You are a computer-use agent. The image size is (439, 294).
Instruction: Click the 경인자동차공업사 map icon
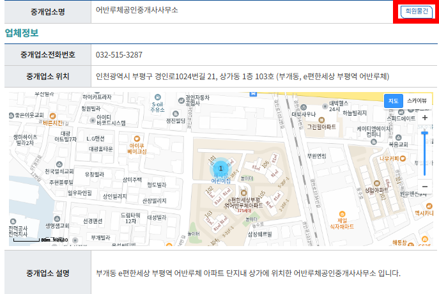[x=181, y=100]
